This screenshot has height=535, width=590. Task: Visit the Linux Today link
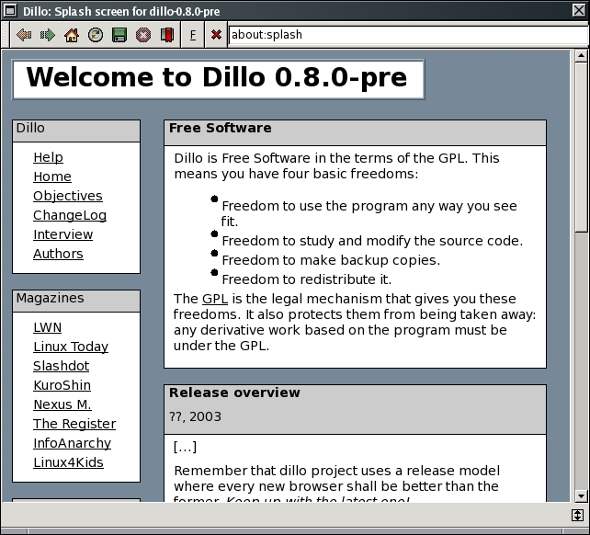(x=71, y=347)
